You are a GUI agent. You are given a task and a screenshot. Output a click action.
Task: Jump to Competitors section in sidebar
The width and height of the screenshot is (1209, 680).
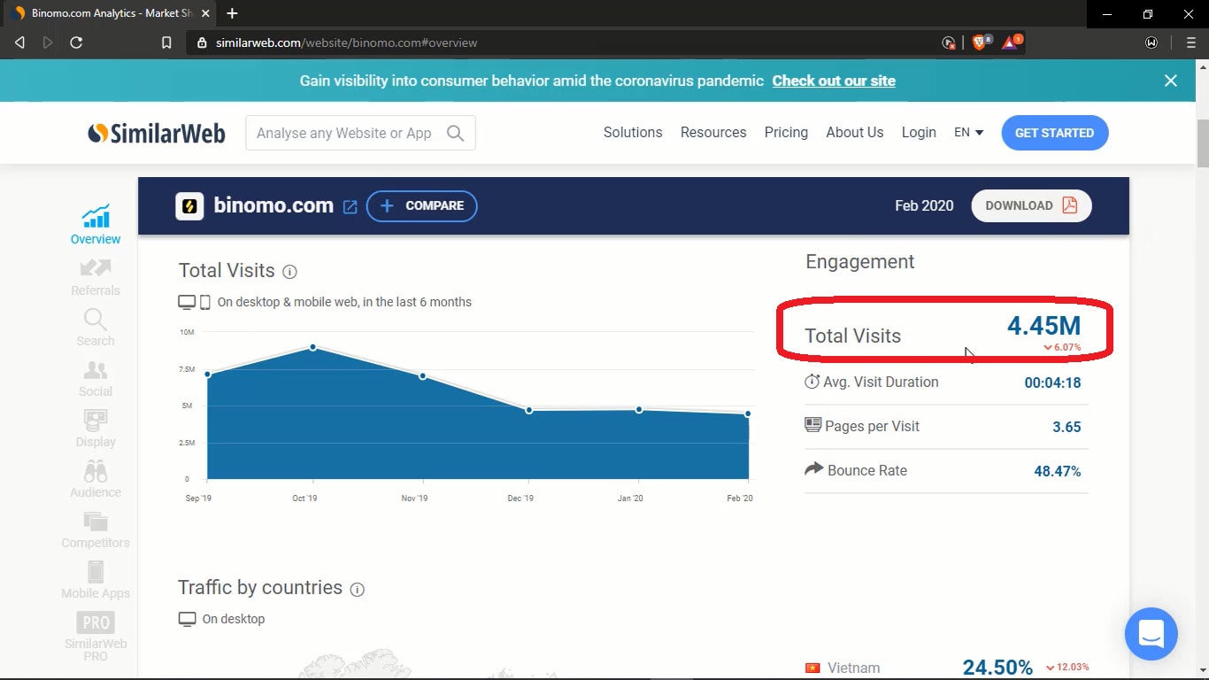pyautogui.click(x=96, y=529)
